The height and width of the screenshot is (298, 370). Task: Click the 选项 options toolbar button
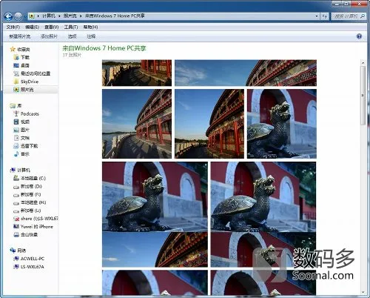73,36
